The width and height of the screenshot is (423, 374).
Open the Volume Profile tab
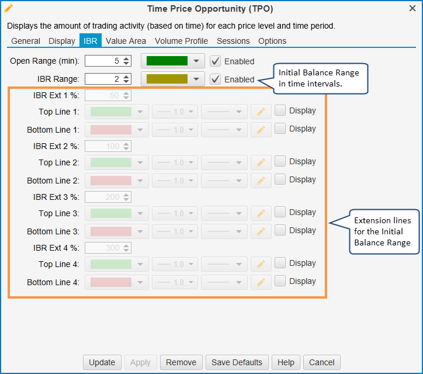coord(181,41)
